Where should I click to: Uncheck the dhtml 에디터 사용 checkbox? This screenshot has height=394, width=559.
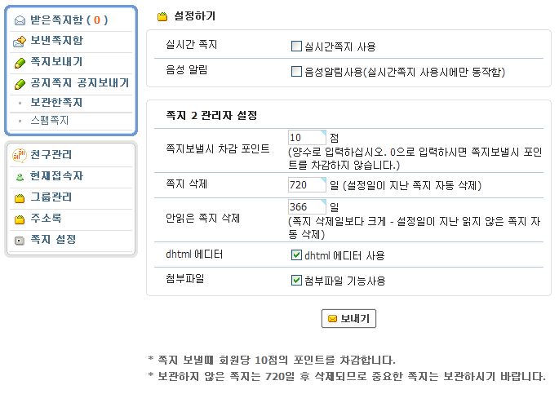(297, 255)
